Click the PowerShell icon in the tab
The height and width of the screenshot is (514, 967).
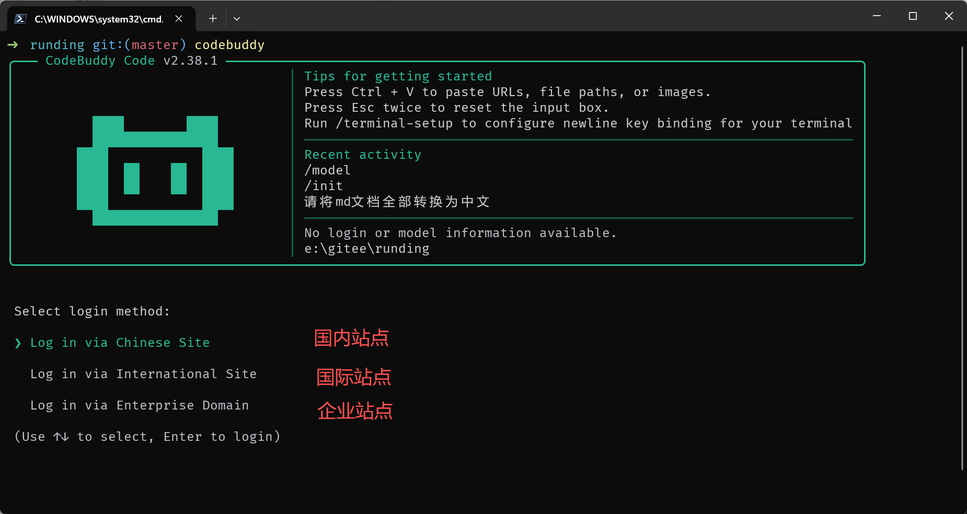20,19
